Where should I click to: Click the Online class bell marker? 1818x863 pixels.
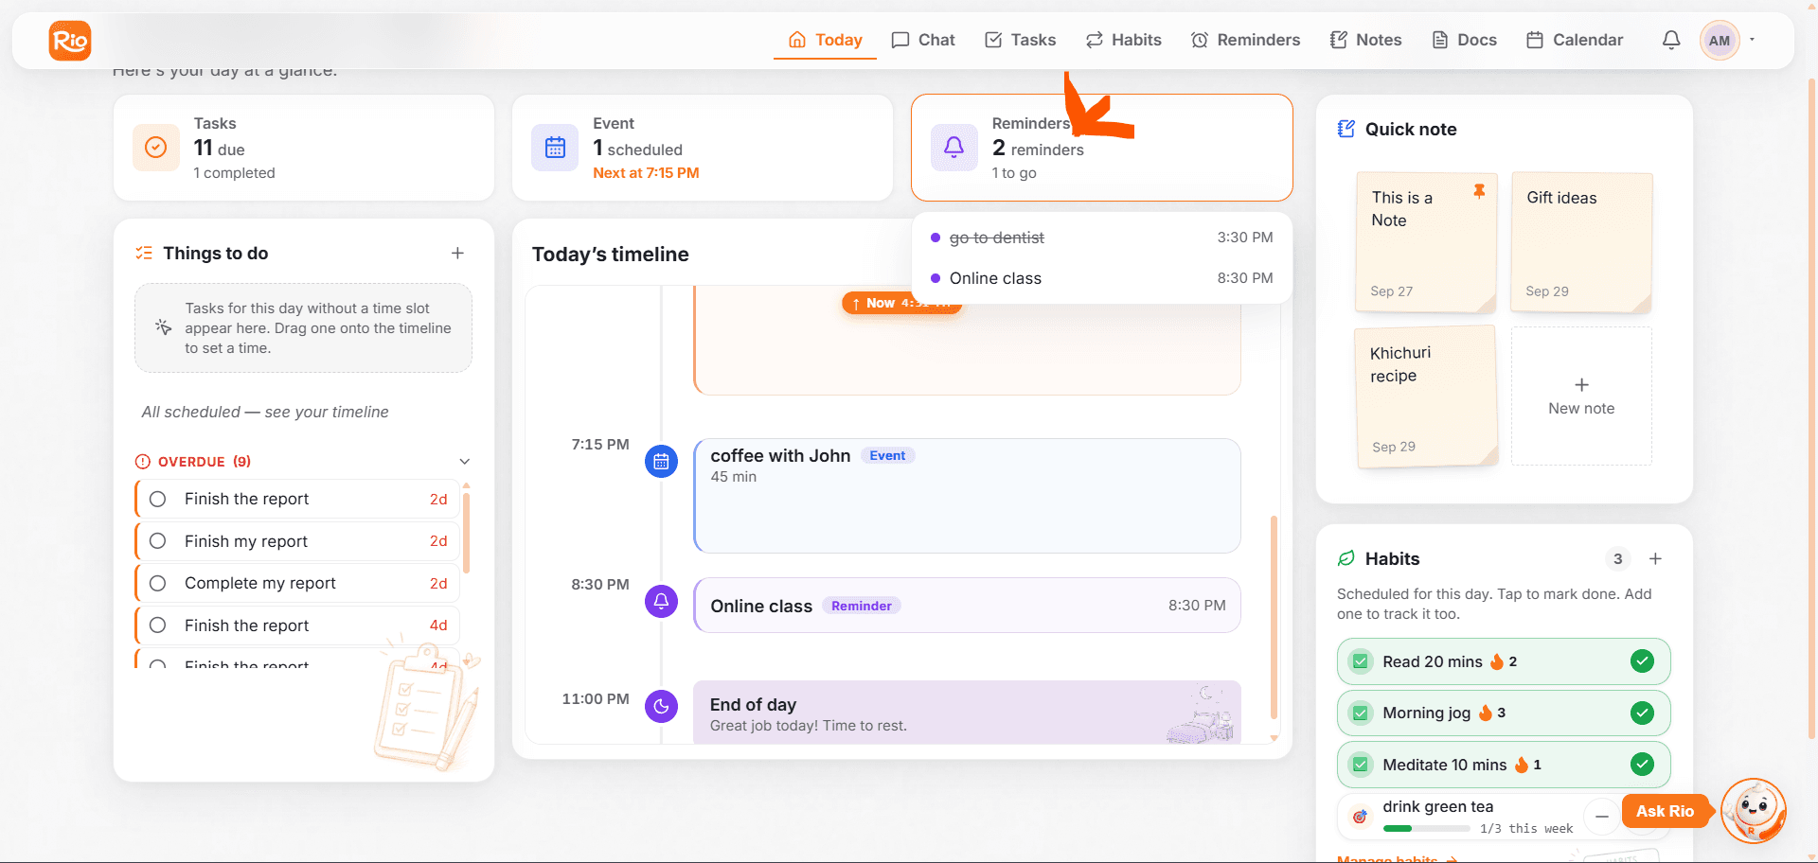tap(661, 601)
